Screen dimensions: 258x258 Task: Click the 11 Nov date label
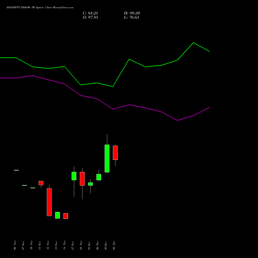(40, 246)
